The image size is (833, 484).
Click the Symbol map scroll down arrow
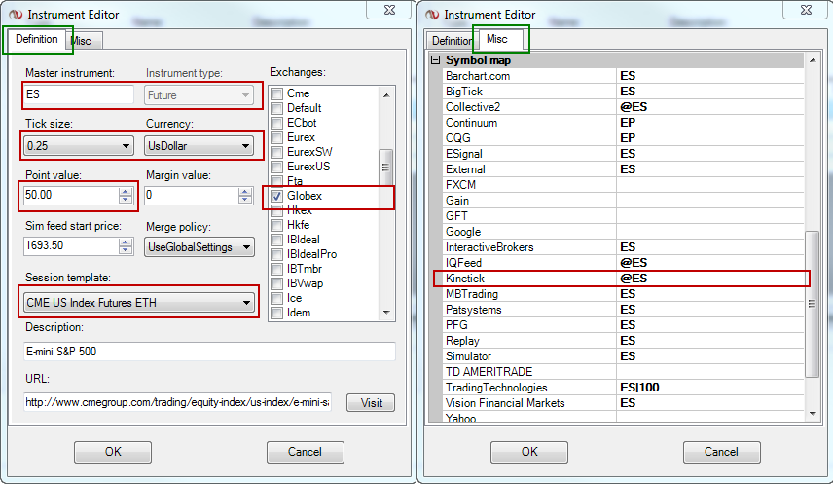(813, 413)
